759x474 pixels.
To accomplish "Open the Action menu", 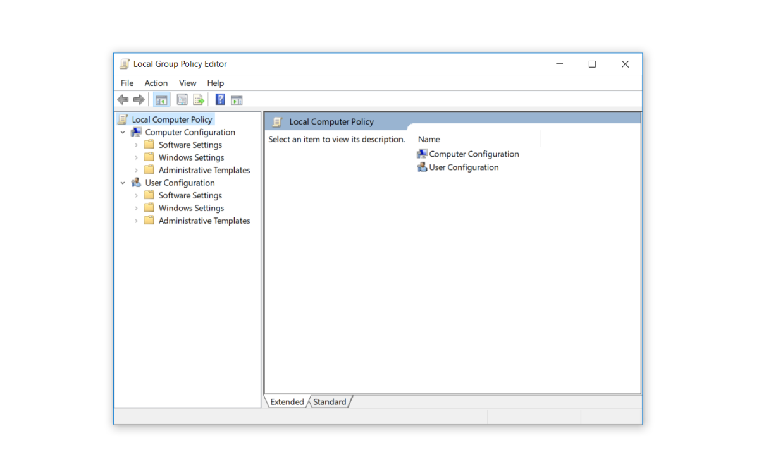I will point(156,83).
